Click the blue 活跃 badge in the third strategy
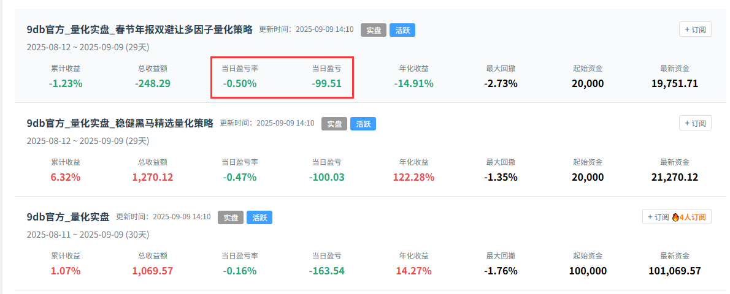This screenshot has height=294, width=730. [x=259, y=217]
